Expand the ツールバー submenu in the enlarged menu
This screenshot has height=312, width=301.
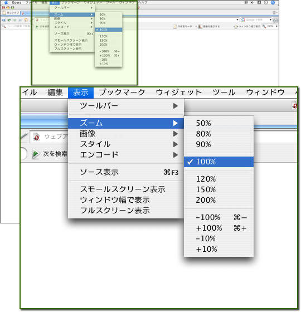(126, 106)
